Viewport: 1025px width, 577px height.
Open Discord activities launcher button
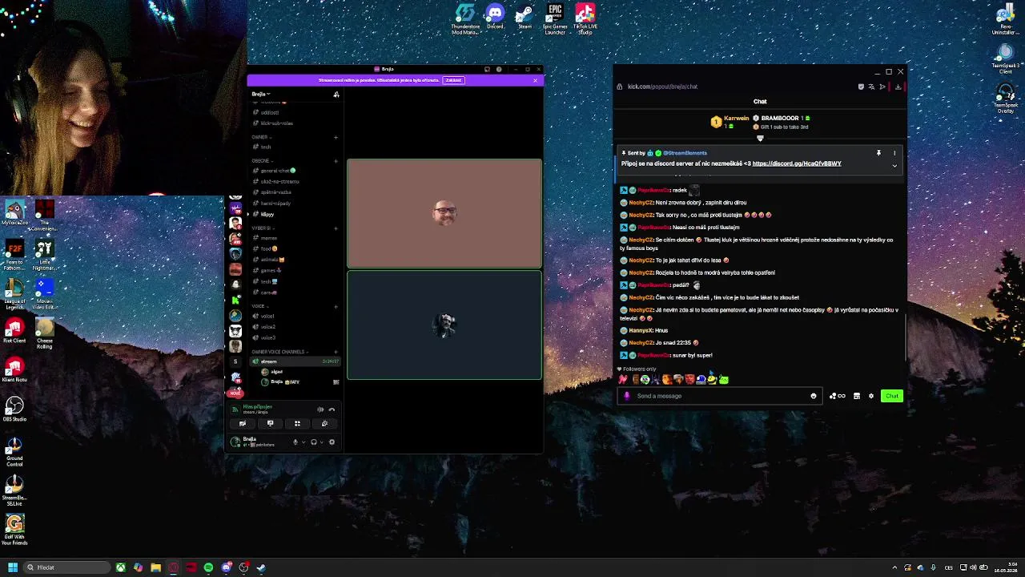coord(297,424)
